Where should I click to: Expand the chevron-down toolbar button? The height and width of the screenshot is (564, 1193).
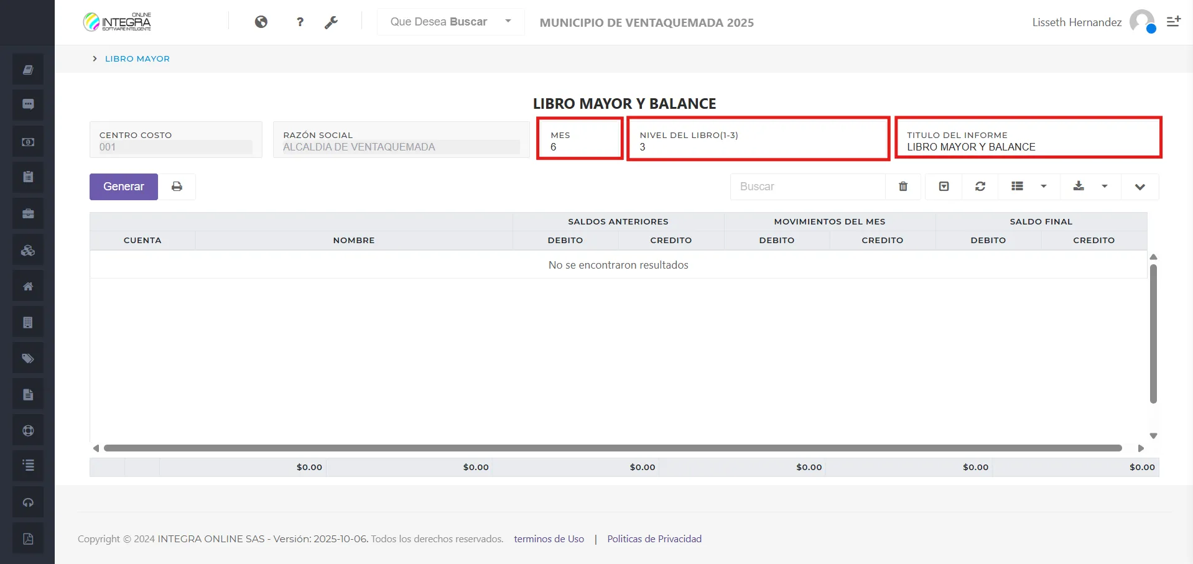[1140, 187]
